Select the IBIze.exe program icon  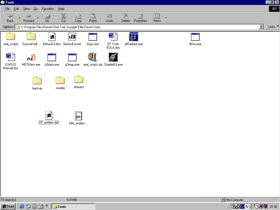(x=195, y=37)
